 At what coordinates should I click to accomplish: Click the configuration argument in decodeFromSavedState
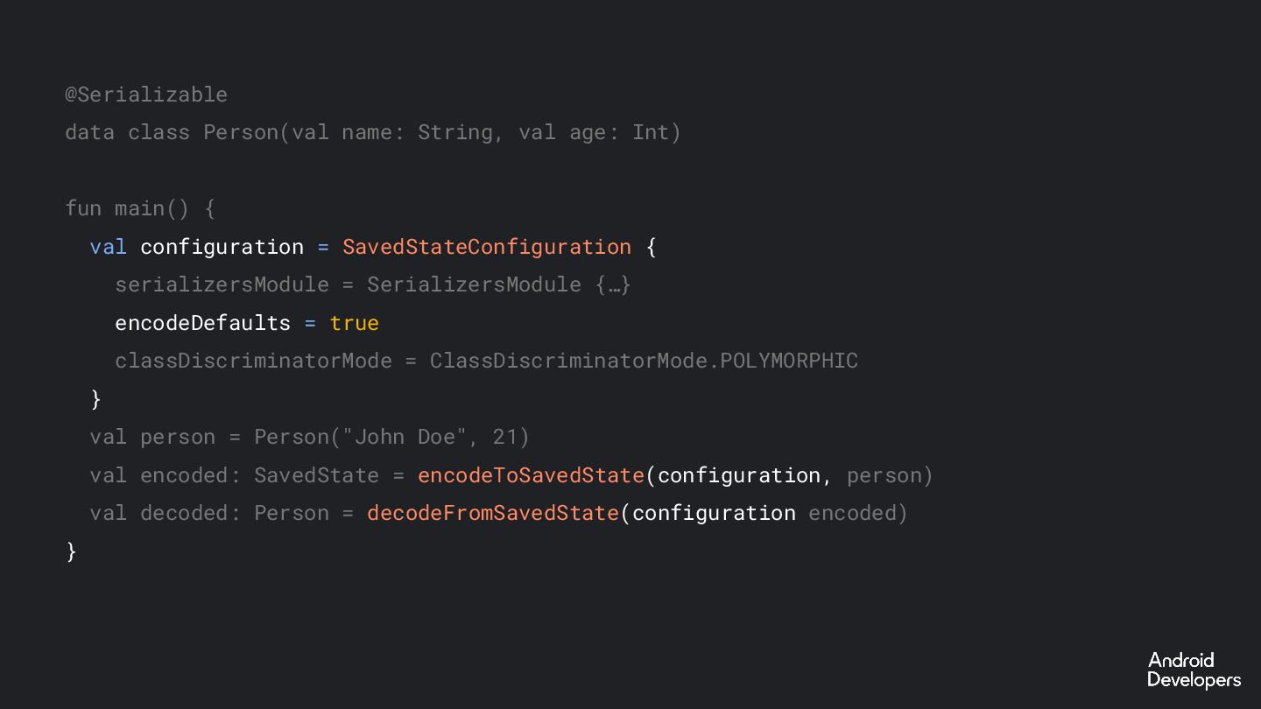[x=714, y=513]
